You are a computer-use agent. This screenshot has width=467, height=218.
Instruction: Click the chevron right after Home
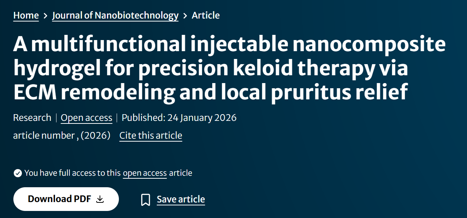(x=45, y=16)
